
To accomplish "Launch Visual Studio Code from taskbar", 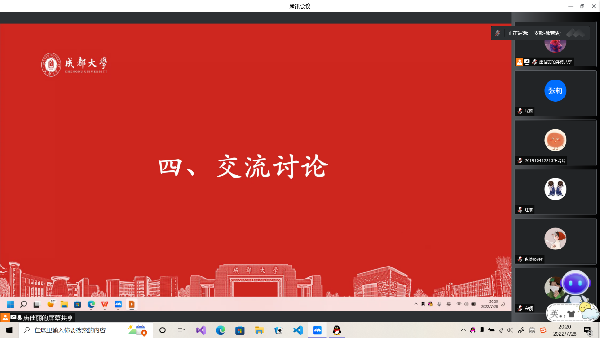I will (x=298, y=330).
